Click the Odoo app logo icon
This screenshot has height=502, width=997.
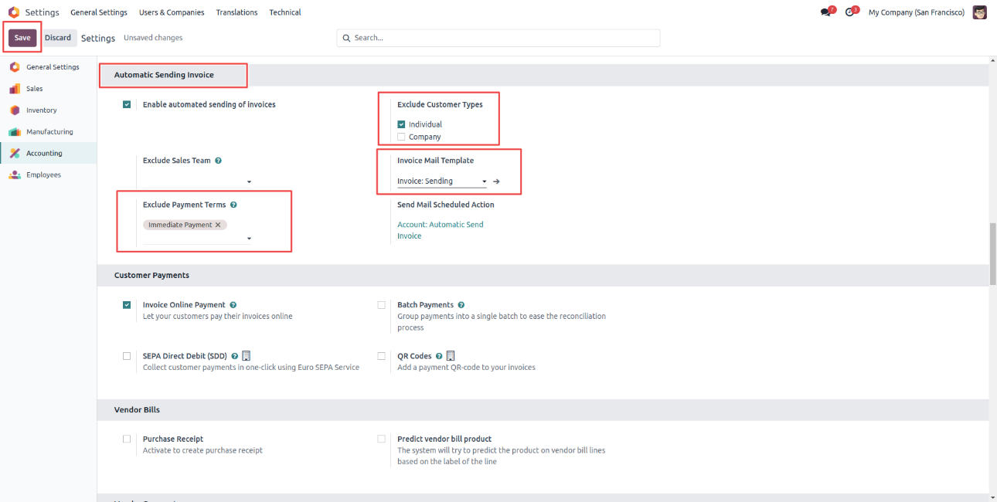point(13,12)
